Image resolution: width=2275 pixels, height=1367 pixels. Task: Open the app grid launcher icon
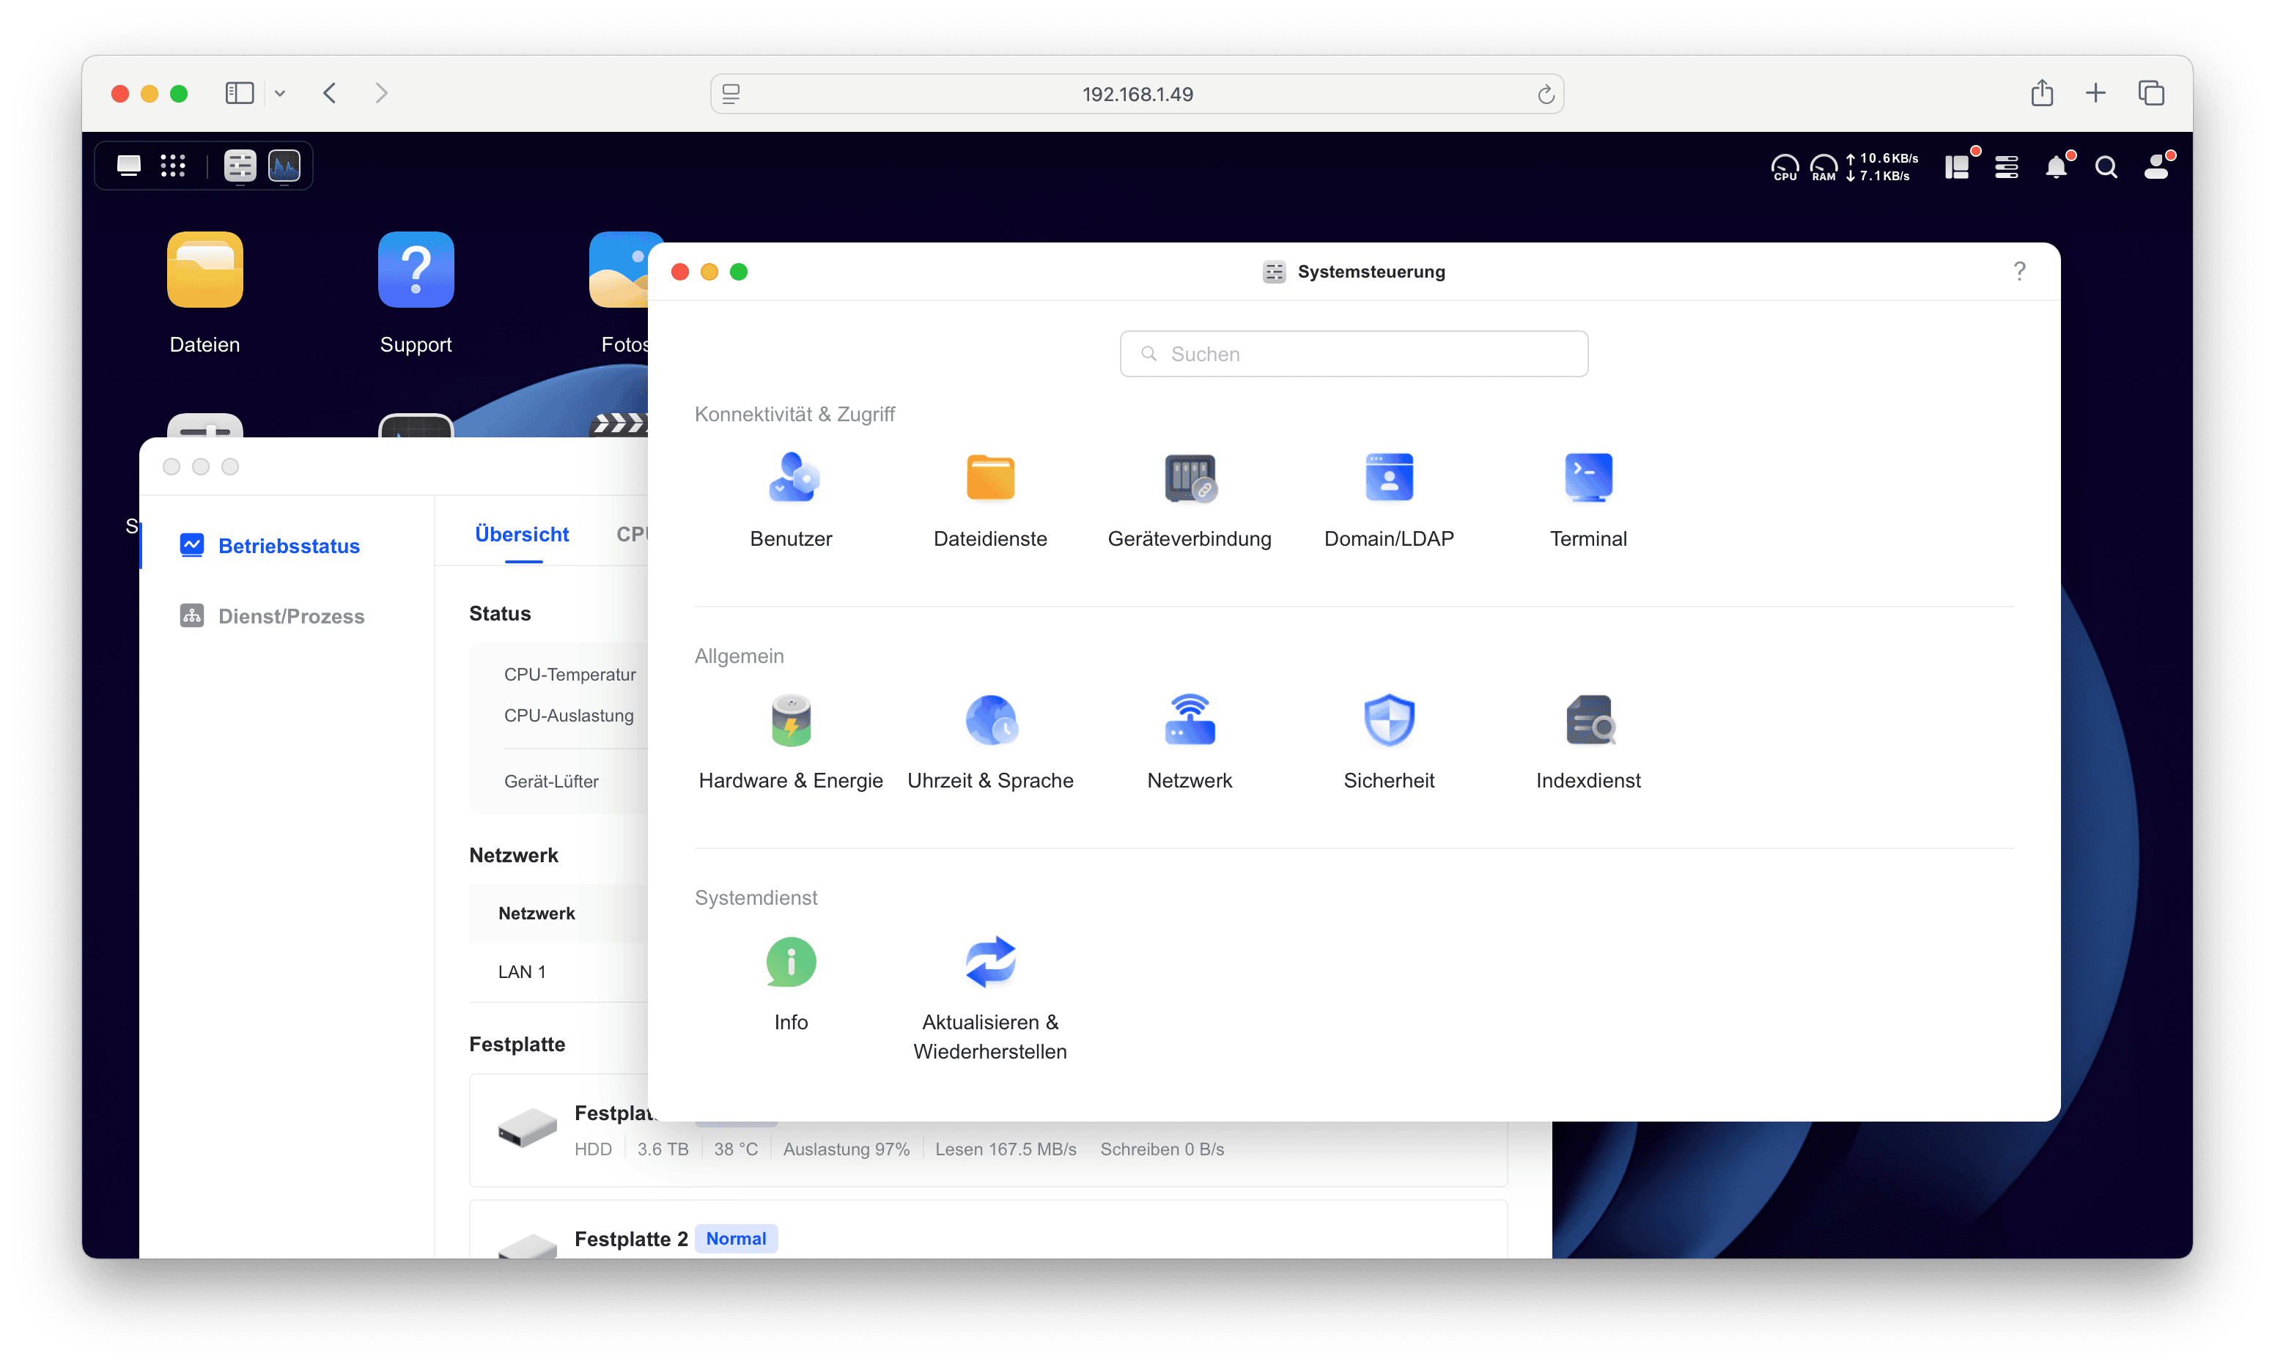pos(173,166)
